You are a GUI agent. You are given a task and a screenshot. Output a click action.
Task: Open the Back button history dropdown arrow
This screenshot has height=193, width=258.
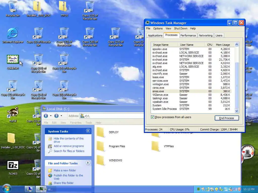tap(51, 116)
